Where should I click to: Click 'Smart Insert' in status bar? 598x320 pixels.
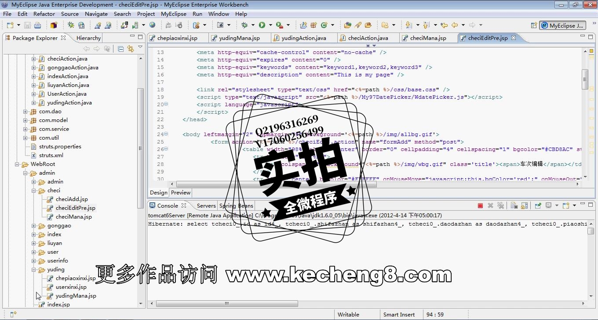tap(399, 314)
